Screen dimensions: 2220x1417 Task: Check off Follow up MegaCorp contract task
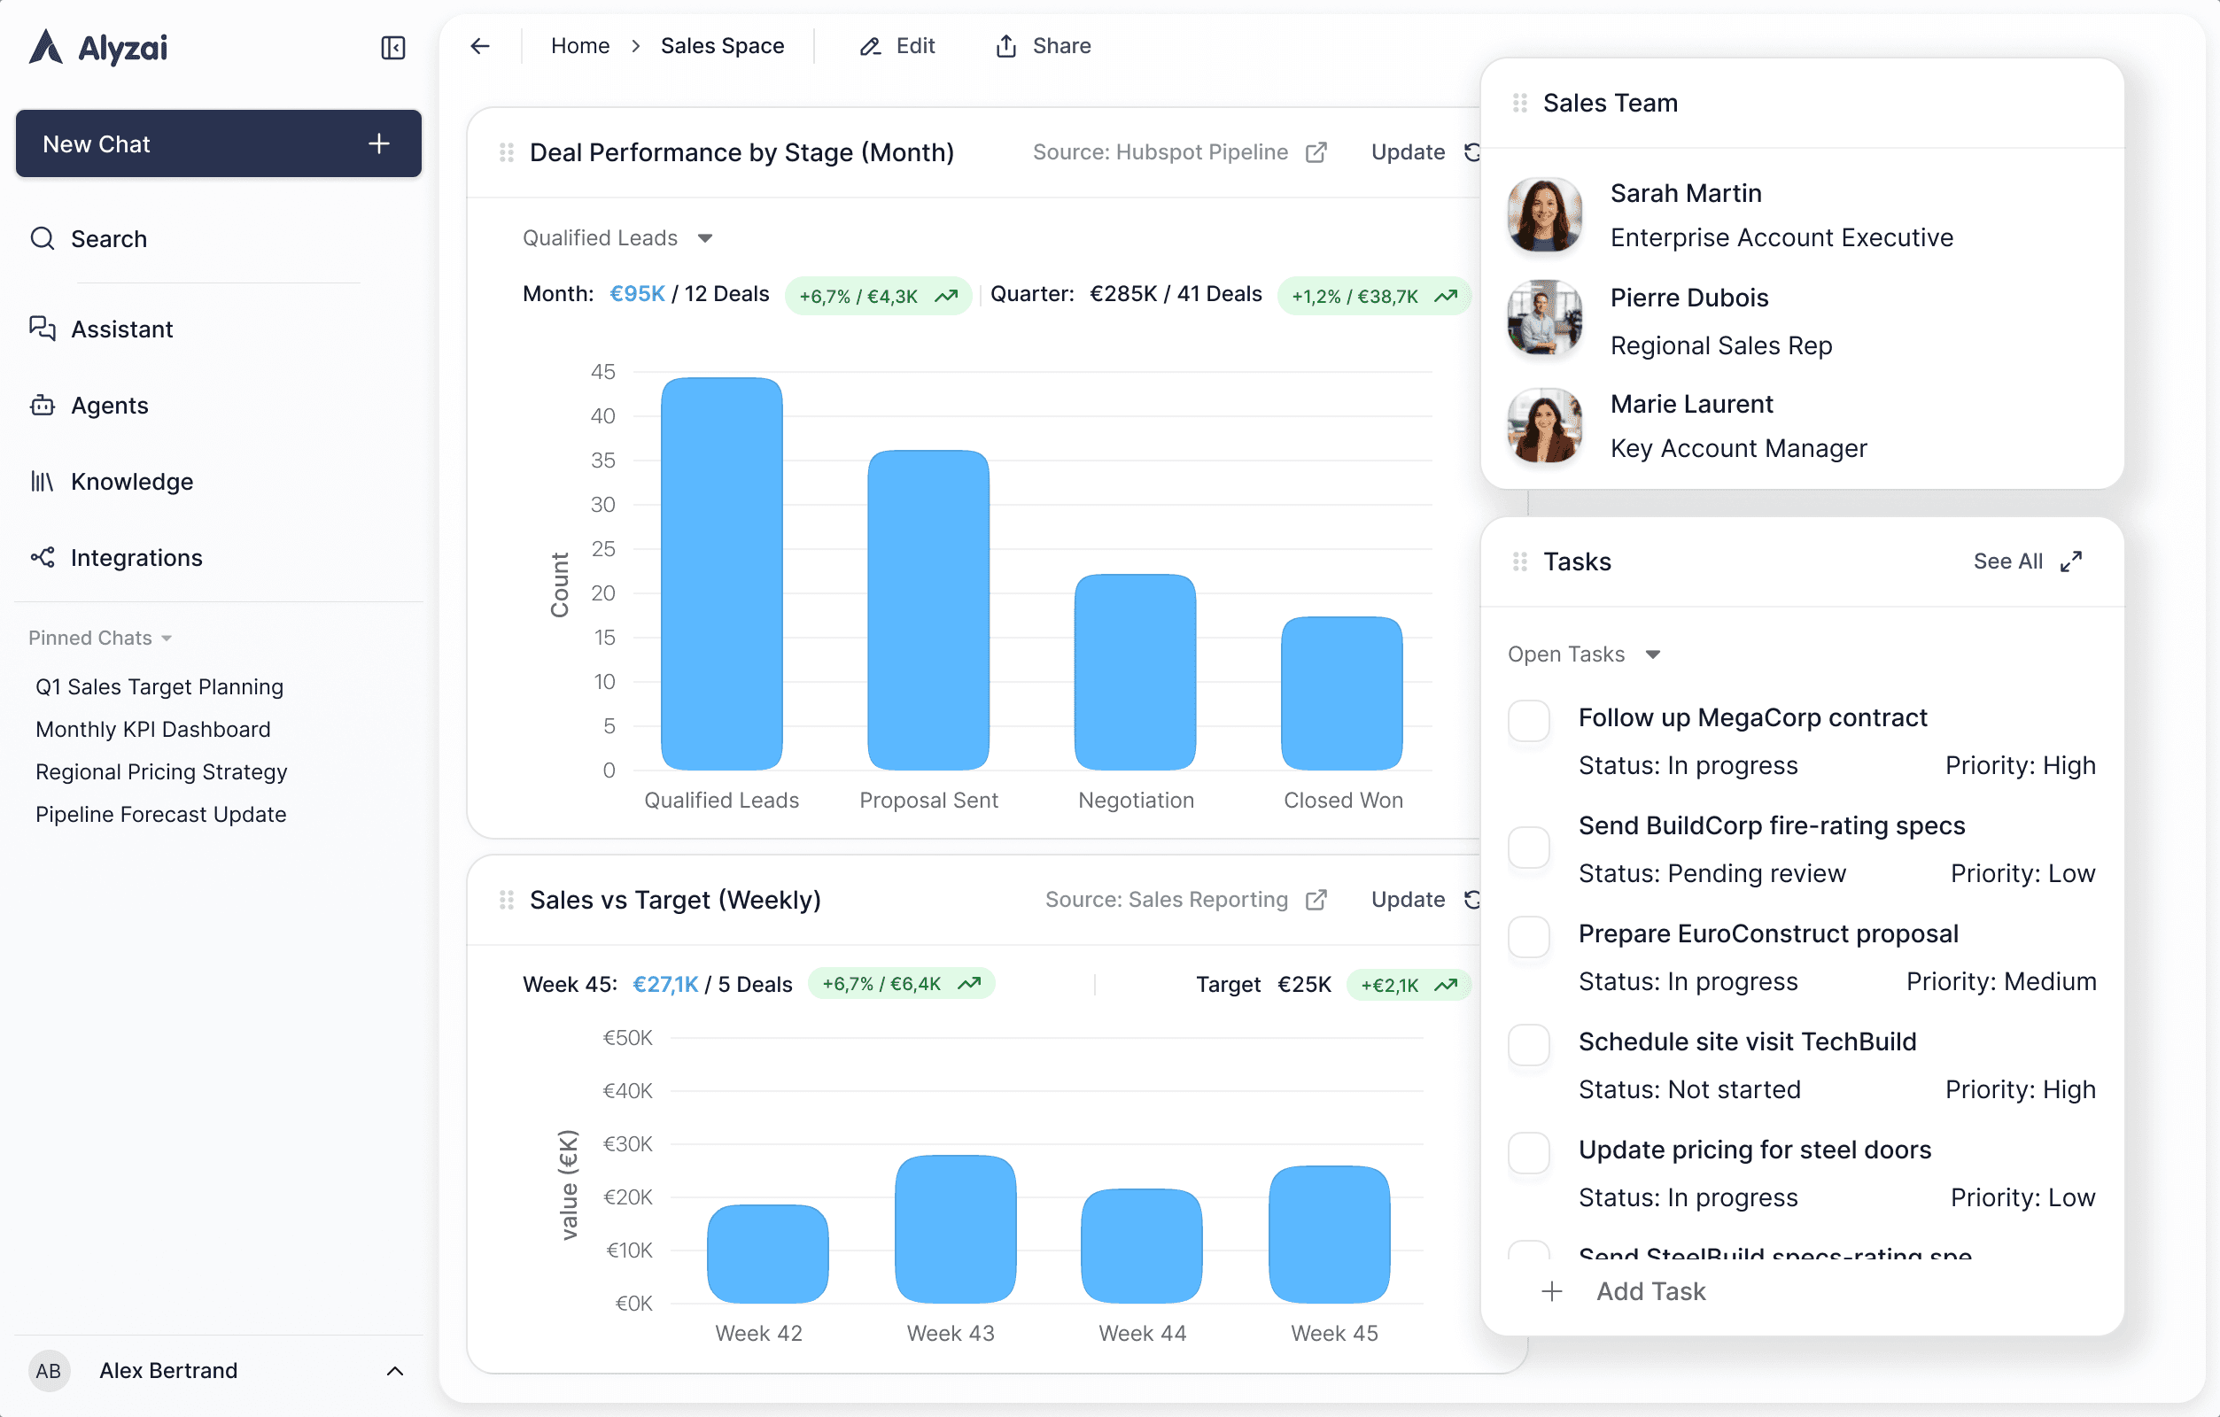1528,720
